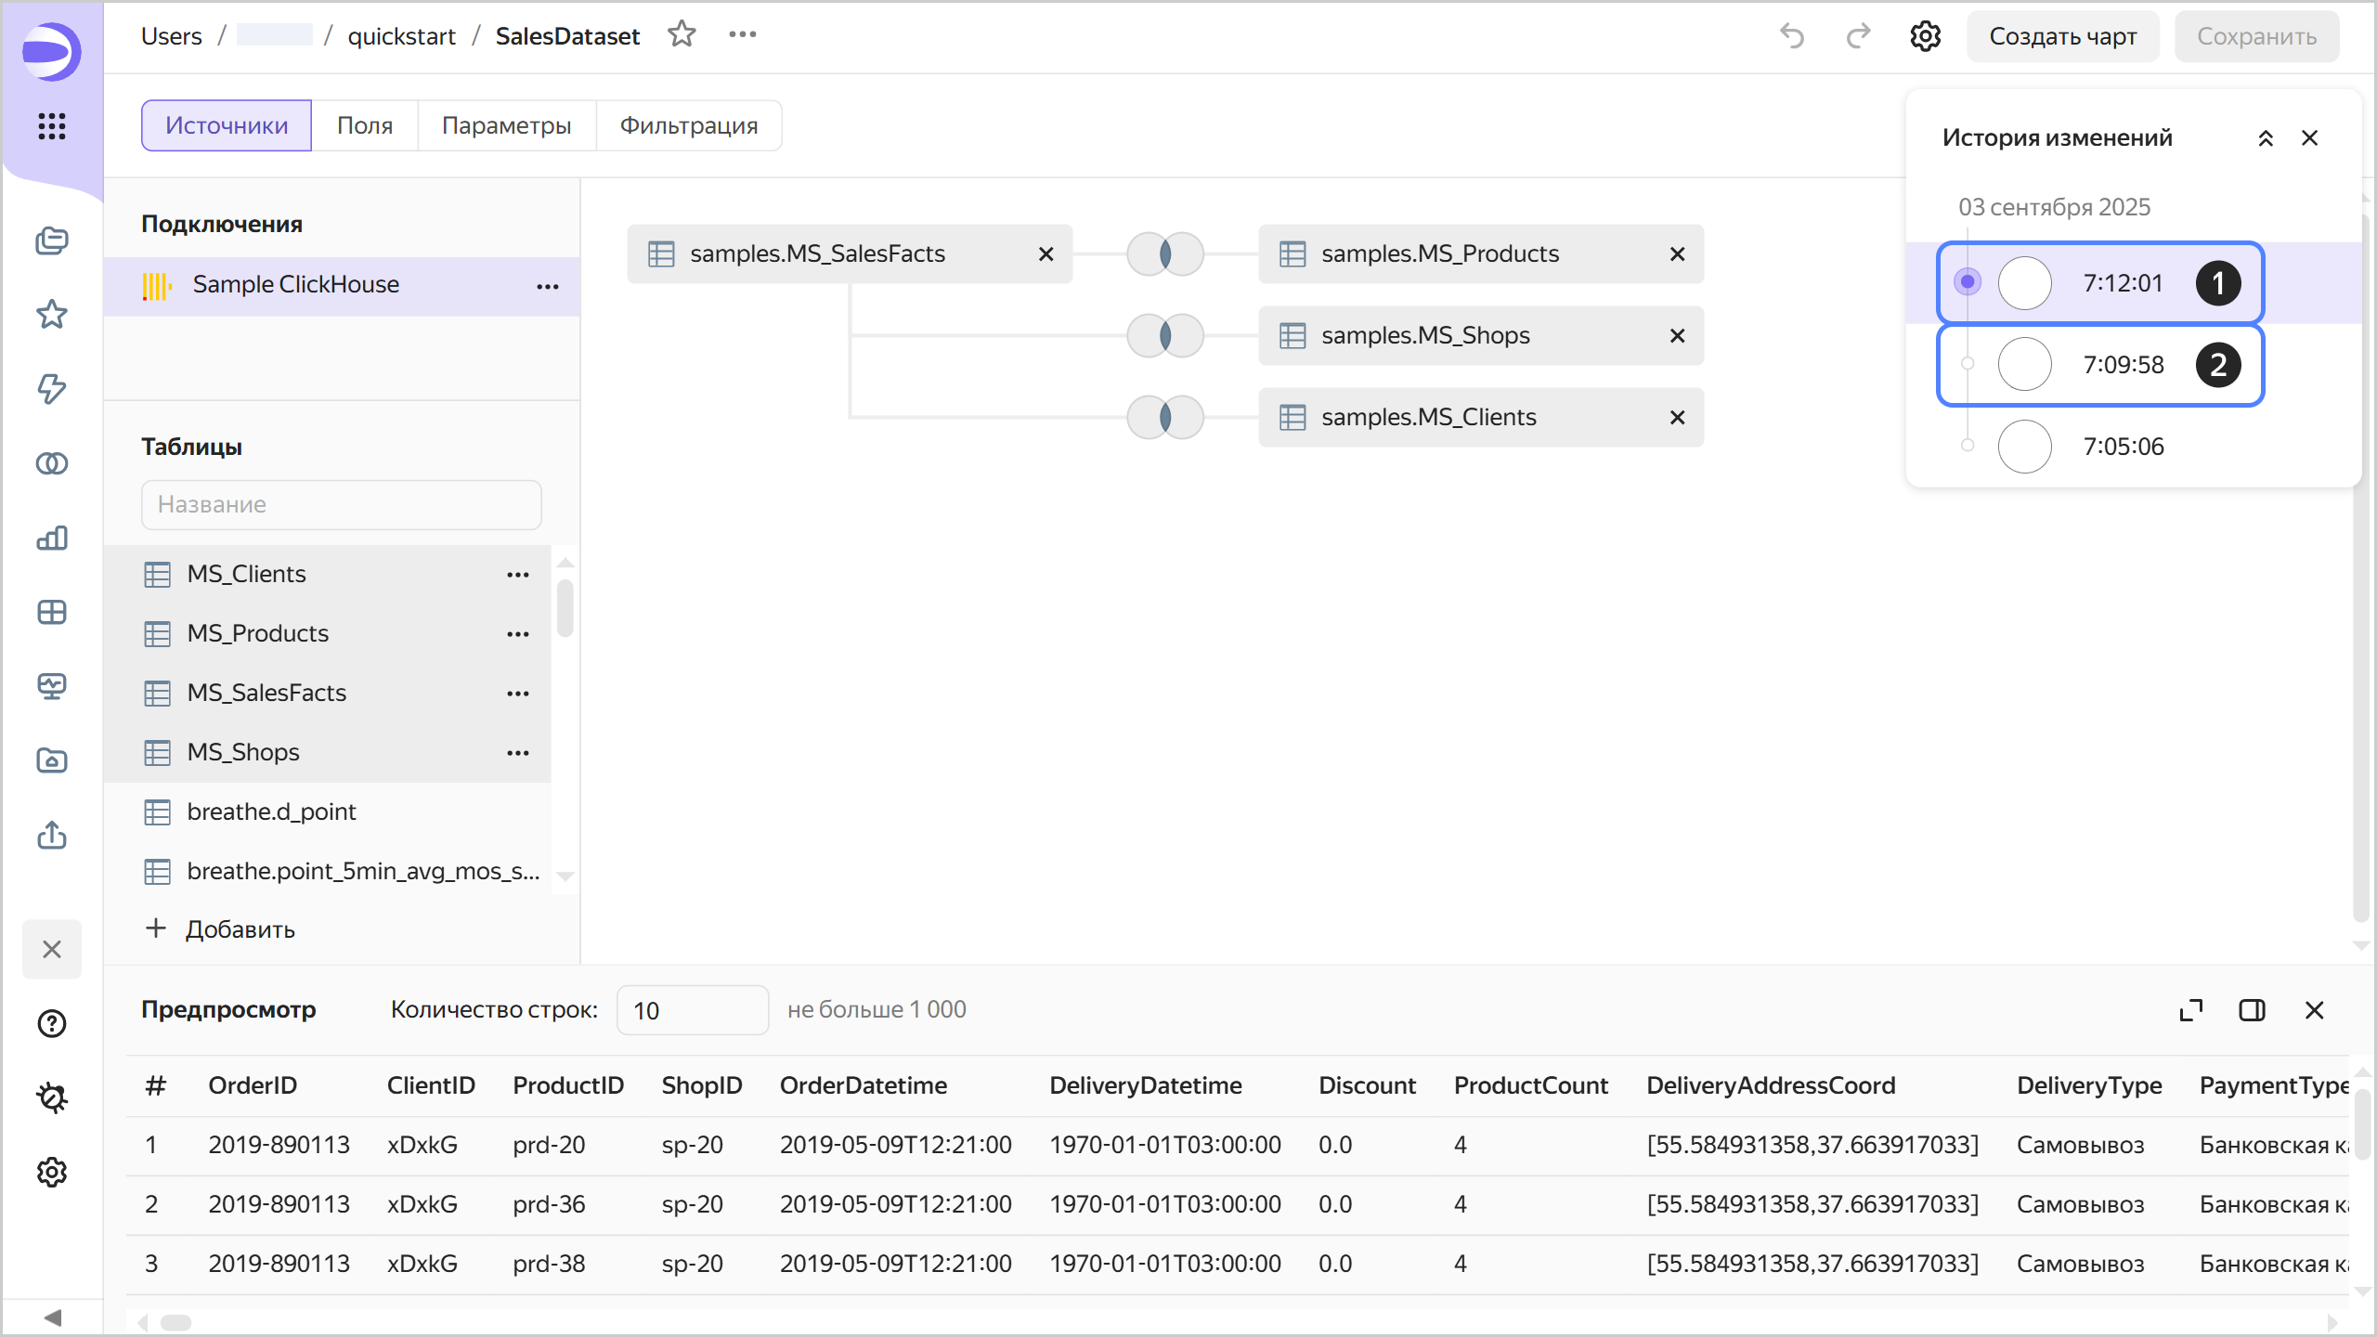Open join settings between SalesFacts and MS_Products
The image size is (2377, 1337).
tap(1165, 253)
